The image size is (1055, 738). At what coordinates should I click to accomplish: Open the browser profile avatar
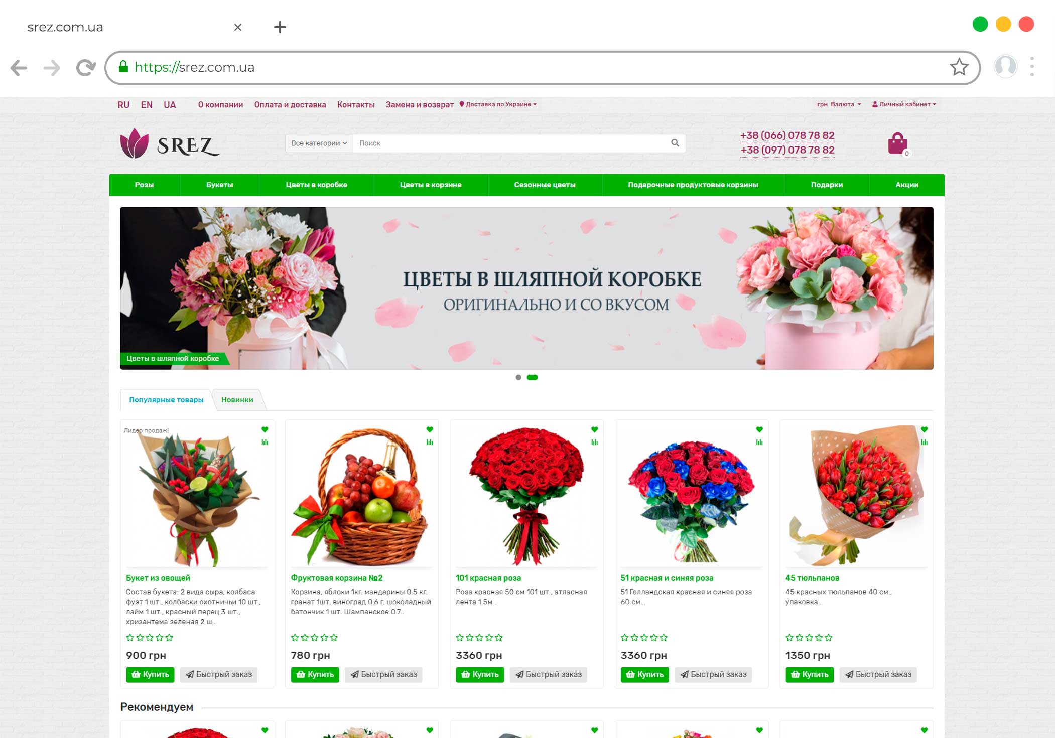(1005, 66)
